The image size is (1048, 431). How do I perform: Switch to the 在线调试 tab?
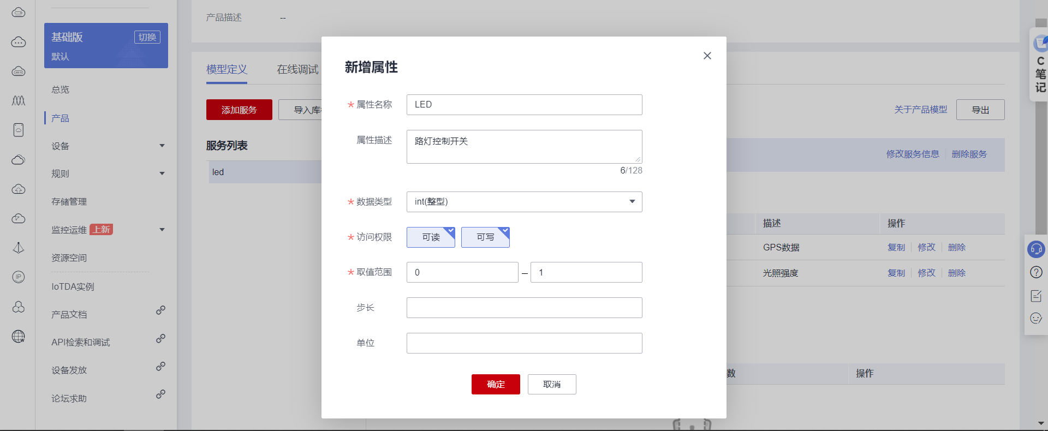pyautogui.click(x=297, y=69)
